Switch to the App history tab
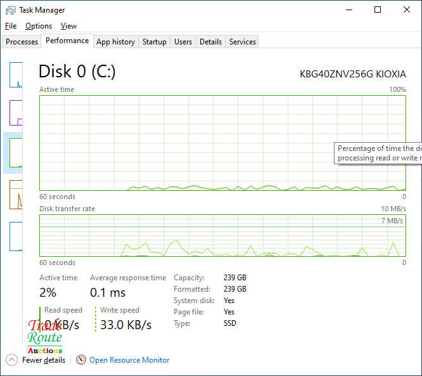This screenshot has height=376, width=422. pyautogui.click(x=115, y=42)
